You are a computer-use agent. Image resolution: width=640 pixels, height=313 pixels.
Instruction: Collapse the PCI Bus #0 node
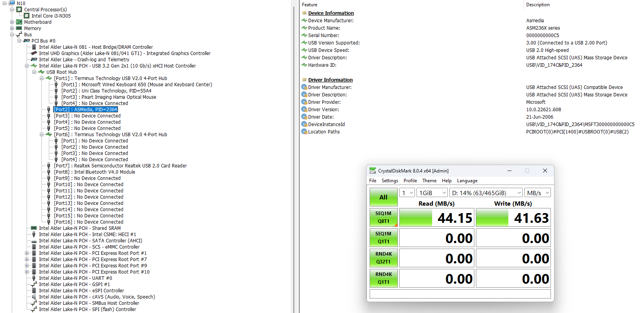point(19,41)
